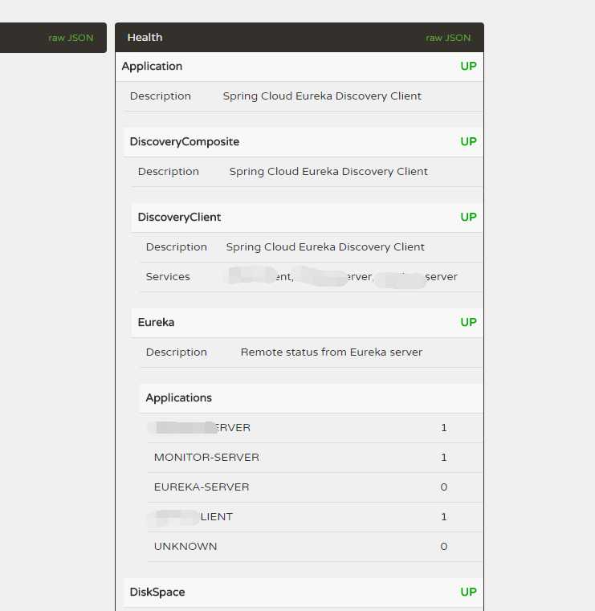Click the MONITOR-SERVER application row

(x=206, y=458)
